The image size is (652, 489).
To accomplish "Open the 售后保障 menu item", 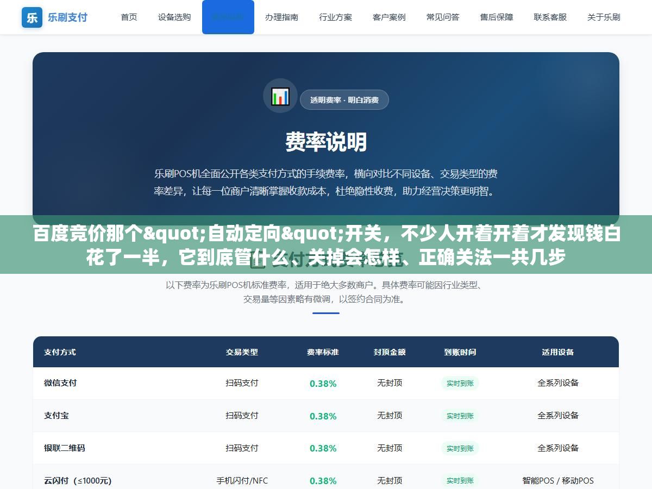I will [x=497, y=17].
